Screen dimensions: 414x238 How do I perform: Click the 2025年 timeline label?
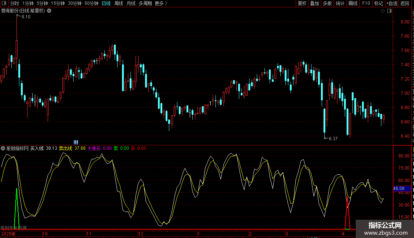8,234
